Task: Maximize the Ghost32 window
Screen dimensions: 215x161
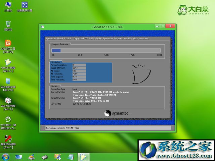Action: [x=163, y=26]
